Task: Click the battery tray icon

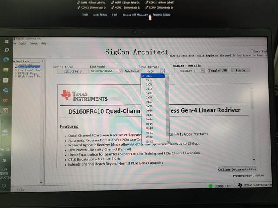Action: 2,149
